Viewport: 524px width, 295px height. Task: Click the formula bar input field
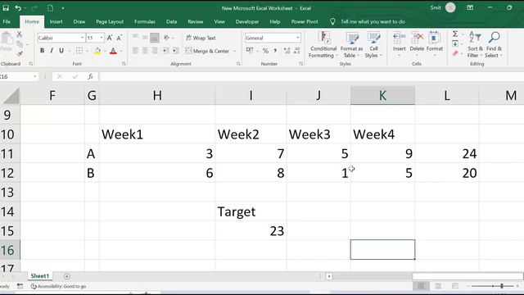point(311,76)
